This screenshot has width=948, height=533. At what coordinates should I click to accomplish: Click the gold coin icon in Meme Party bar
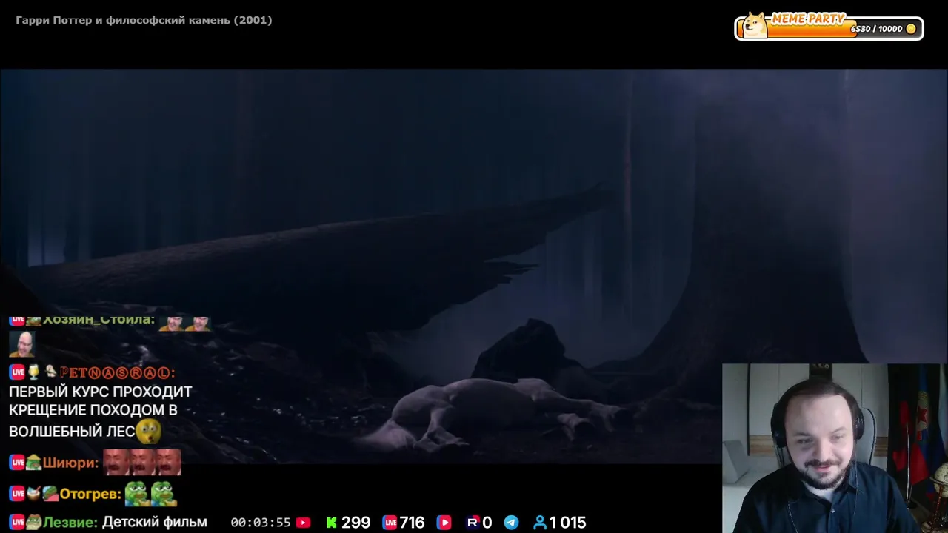911,29
